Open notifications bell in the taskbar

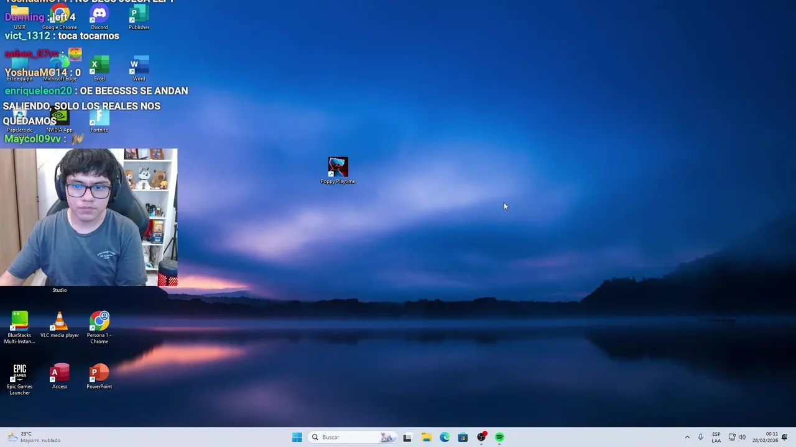(785, 437)
